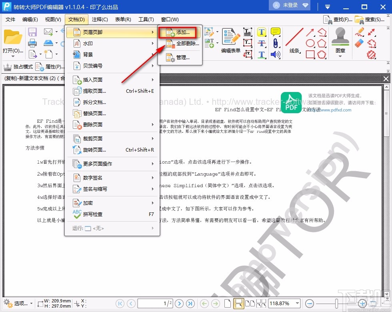
Task: Open the 编辑表单 form editing tool
Action: (230, 40)
